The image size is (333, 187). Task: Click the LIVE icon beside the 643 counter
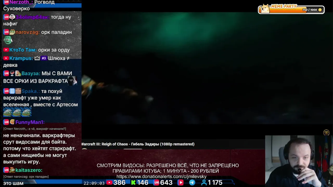(156, 183)
